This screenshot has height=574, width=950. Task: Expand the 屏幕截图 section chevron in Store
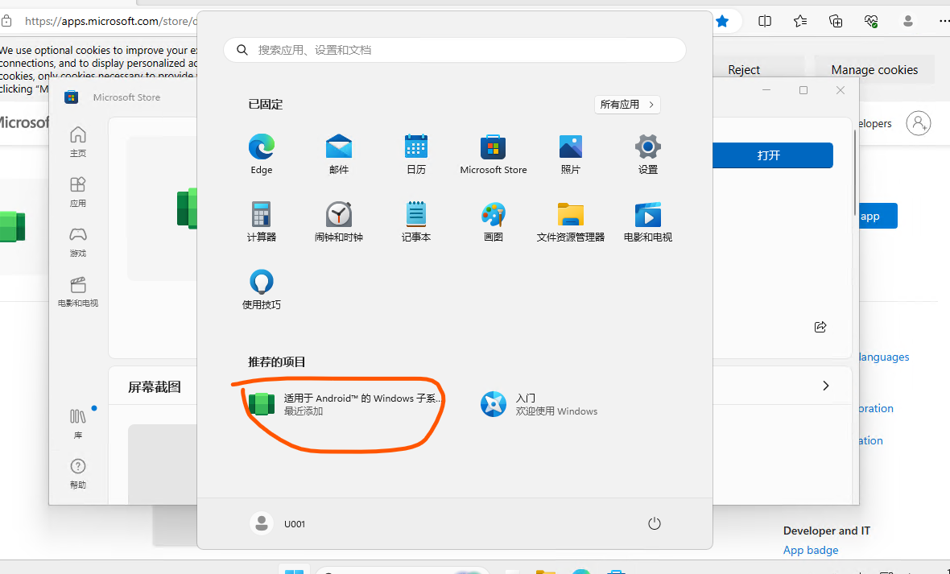point(826,386)
